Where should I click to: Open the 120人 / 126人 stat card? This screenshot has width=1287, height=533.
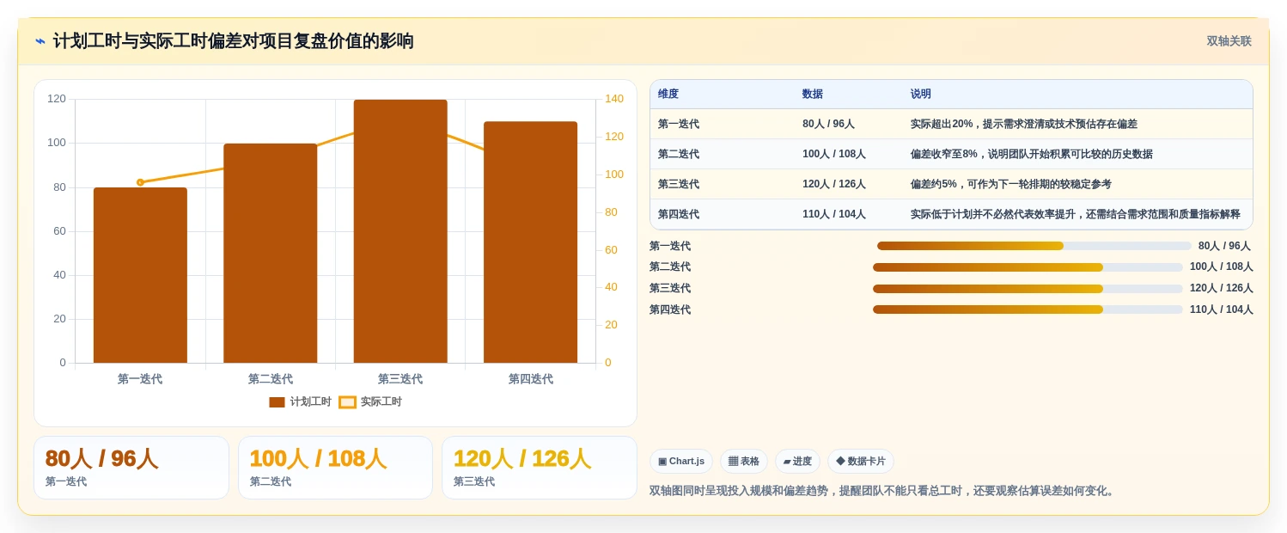tap(540, 468)
